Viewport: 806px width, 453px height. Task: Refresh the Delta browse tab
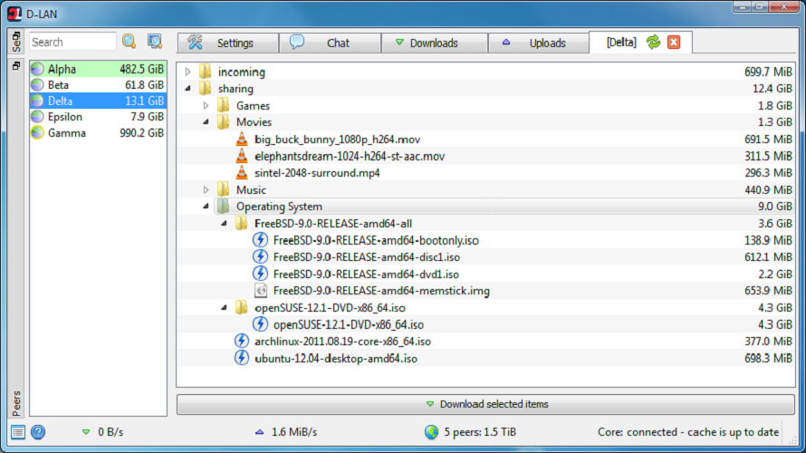point(653,43)
